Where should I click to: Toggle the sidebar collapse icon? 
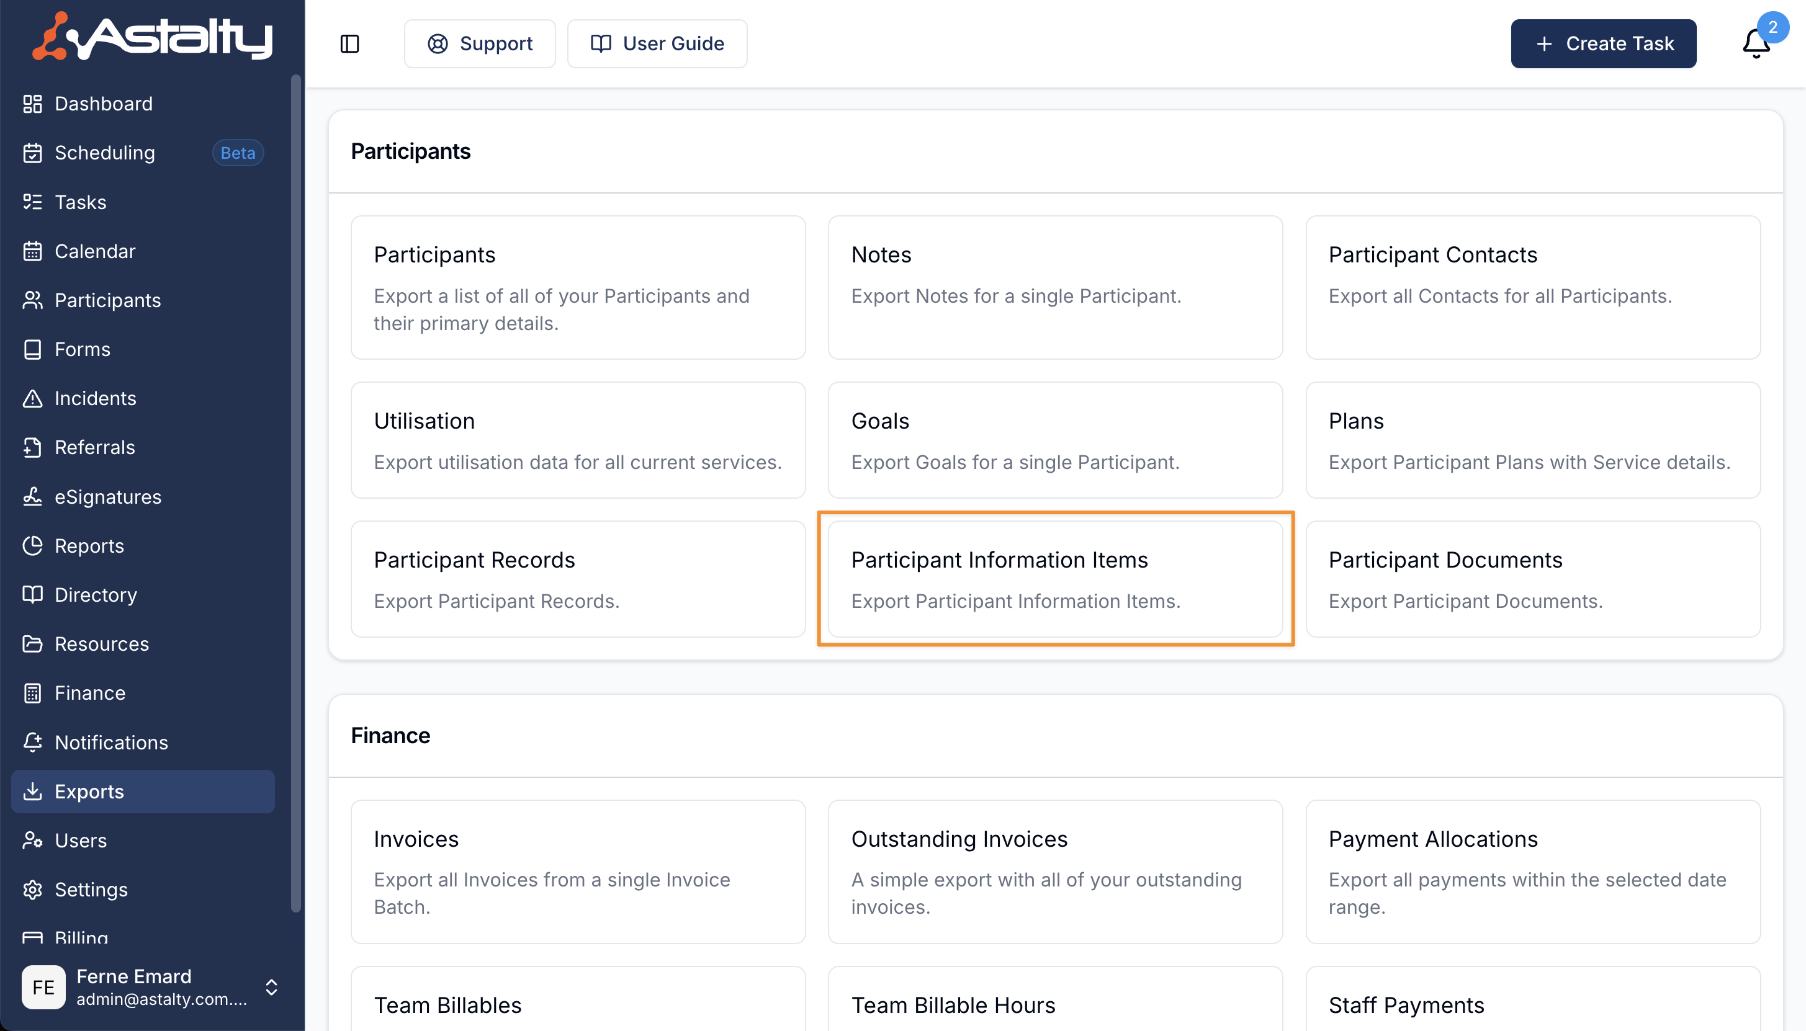click(x=349, y=44)
